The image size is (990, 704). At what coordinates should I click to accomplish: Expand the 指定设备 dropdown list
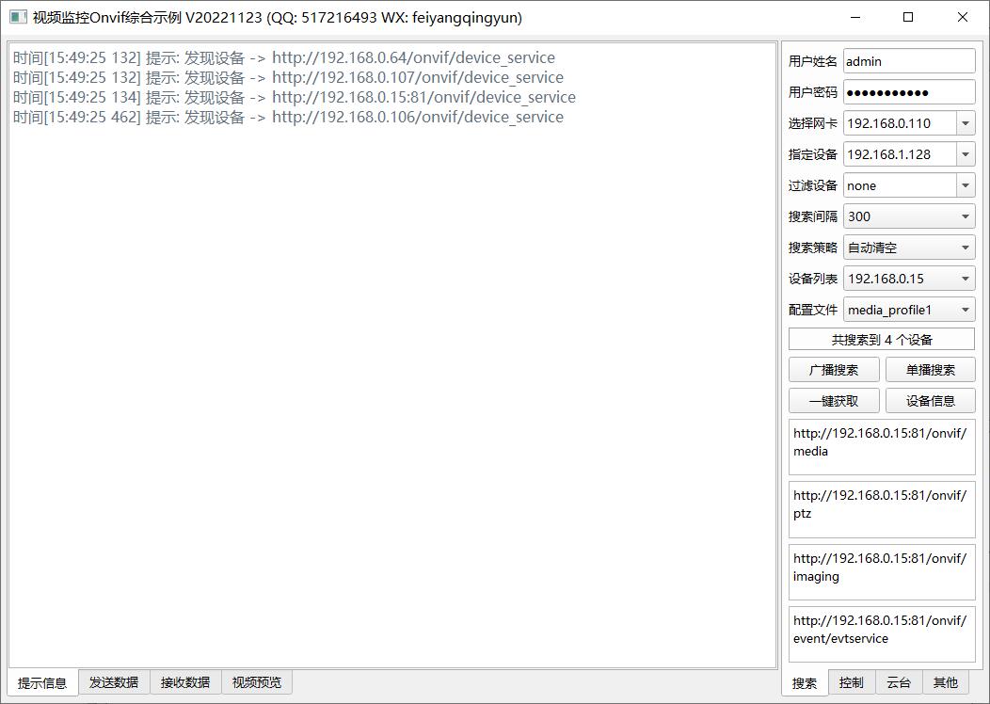coord(965,154)
